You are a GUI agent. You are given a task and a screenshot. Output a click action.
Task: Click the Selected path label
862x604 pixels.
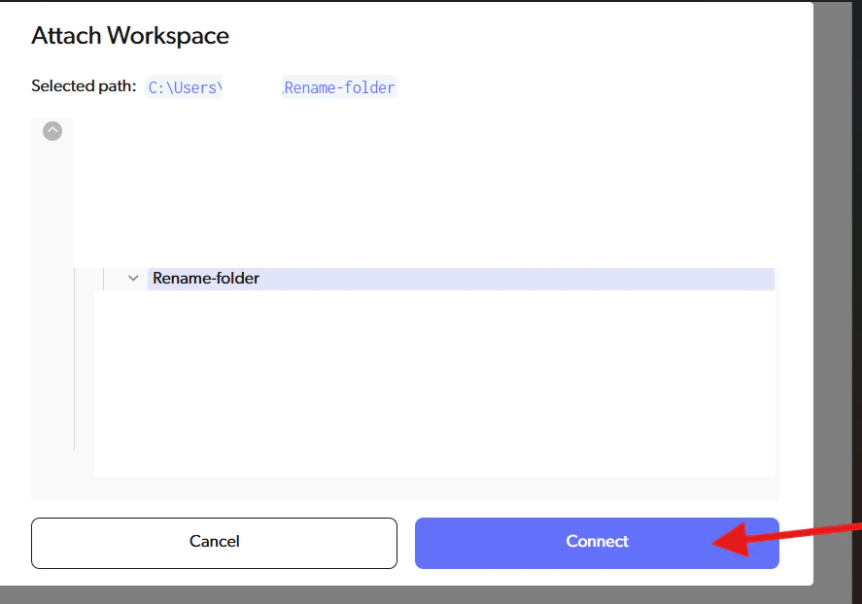click(x=83, y=86)
